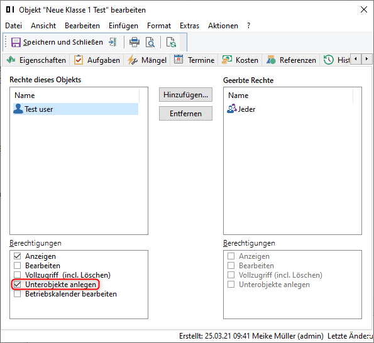374x343 pixels.
Task: Click the printer icon in toolbar
Action: [x=135, y=42]
